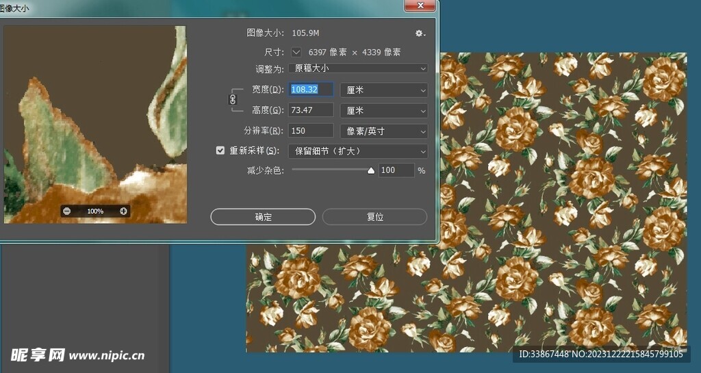Click the 减少杂色 value field showing 100
Image resolution: width=701 pixels, height=373 pixels.
pyautogui.click(x=396, y=170)
